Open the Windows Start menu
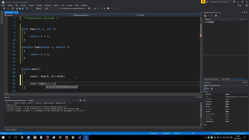 tap(3, 137)
